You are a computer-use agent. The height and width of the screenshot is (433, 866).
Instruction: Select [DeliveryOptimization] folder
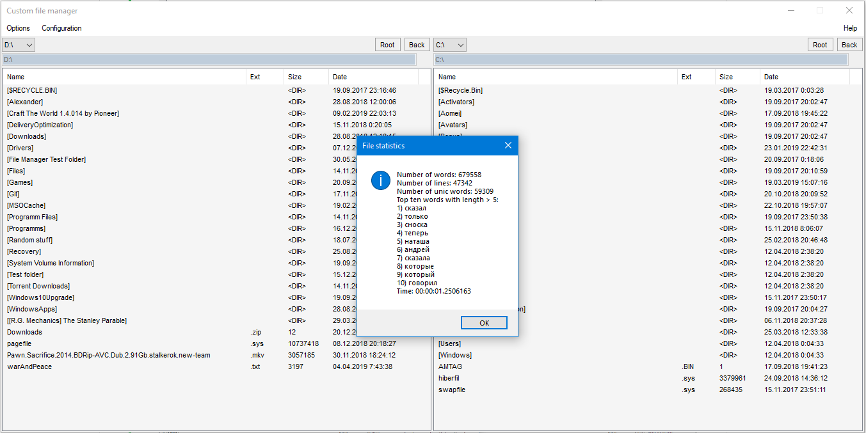pyautogui.click(x=40, y=125)
